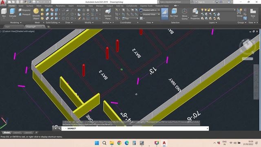Screen dimensions: 261x147
Task: Expand the Layers panel
Action: pyautogui.click(x=213, y=22)
